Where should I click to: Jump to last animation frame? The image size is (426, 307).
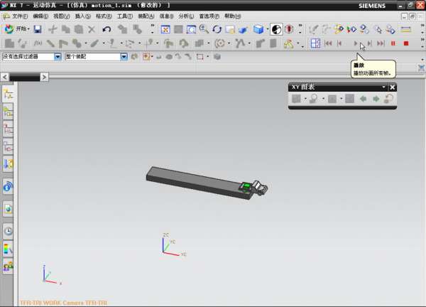tap(381, 43)
